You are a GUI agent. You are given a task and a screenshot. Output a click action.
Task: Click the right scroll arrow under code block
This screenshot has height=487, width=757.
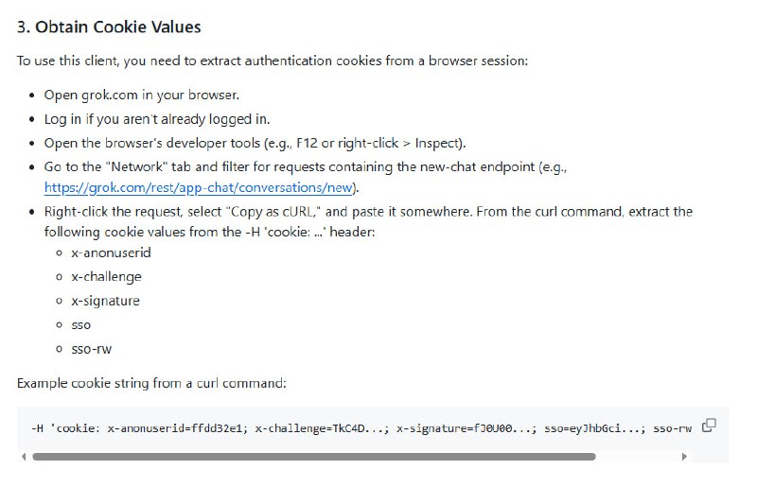684,457
